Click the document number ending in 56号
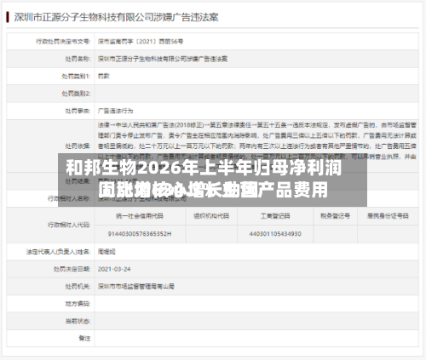The image size is (426, 360). 141,42
